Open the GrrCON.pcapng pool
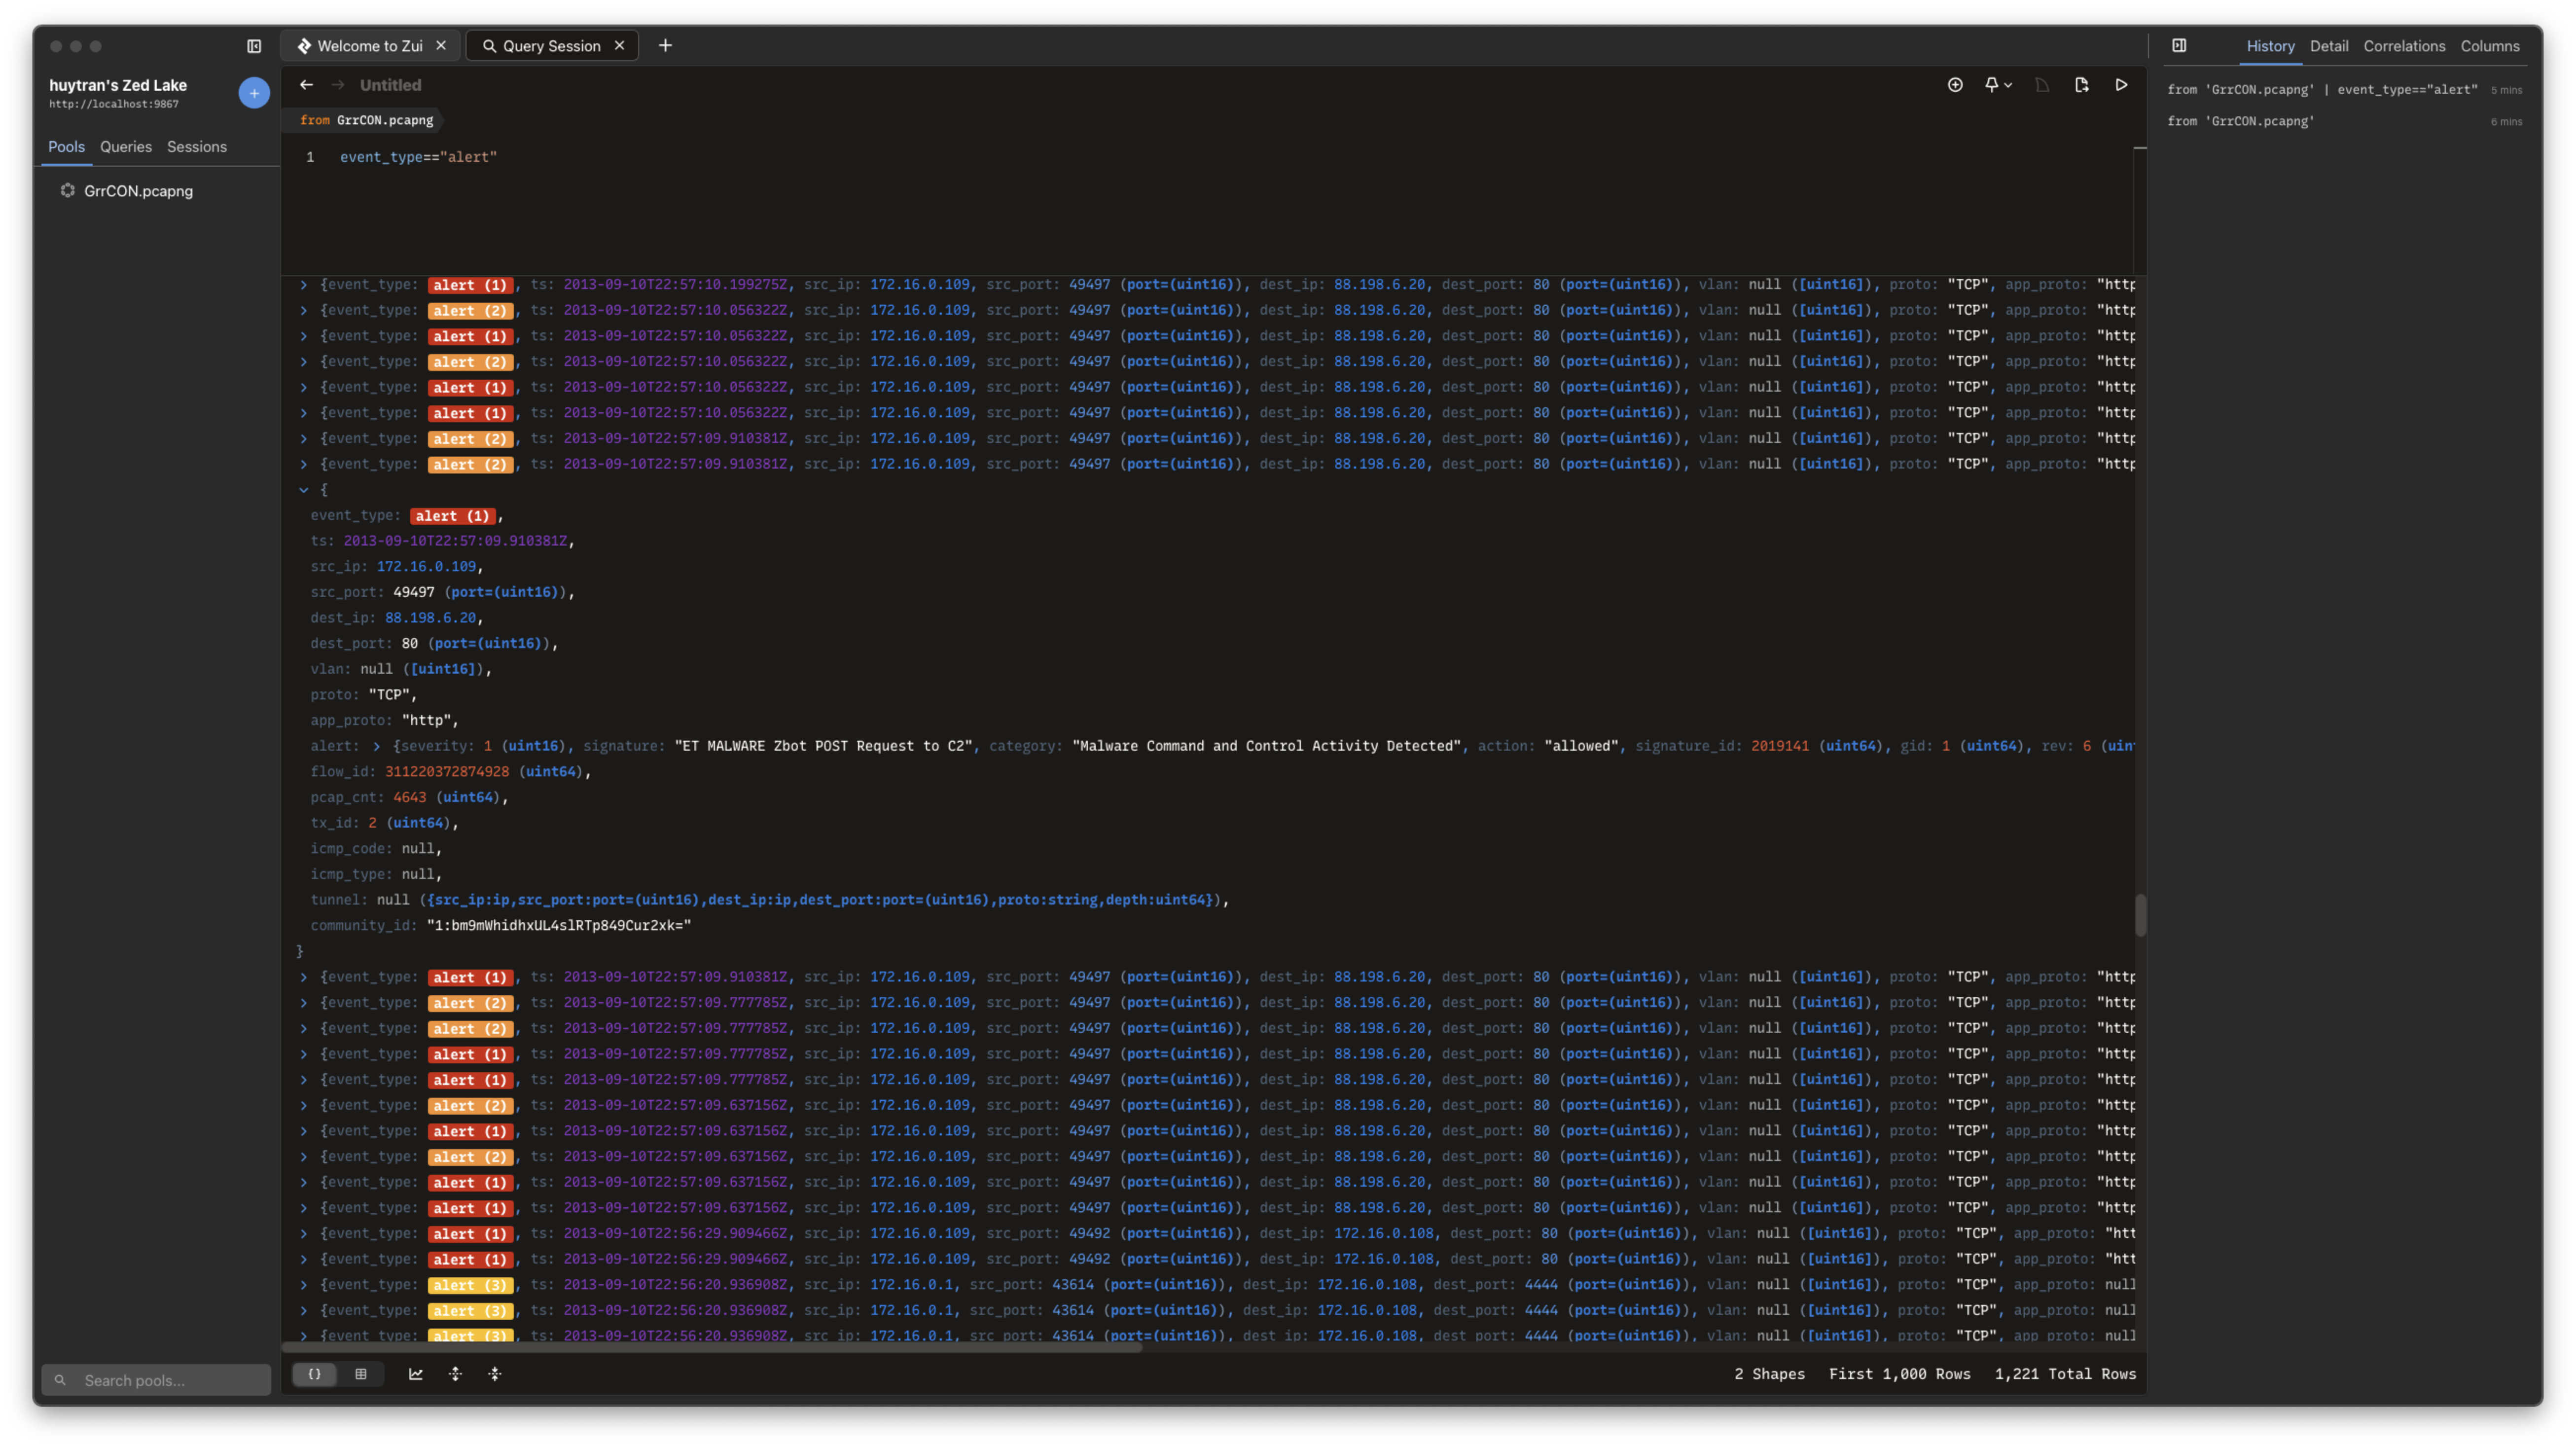Screen dimensions: 2576x1447 point(138,191)
